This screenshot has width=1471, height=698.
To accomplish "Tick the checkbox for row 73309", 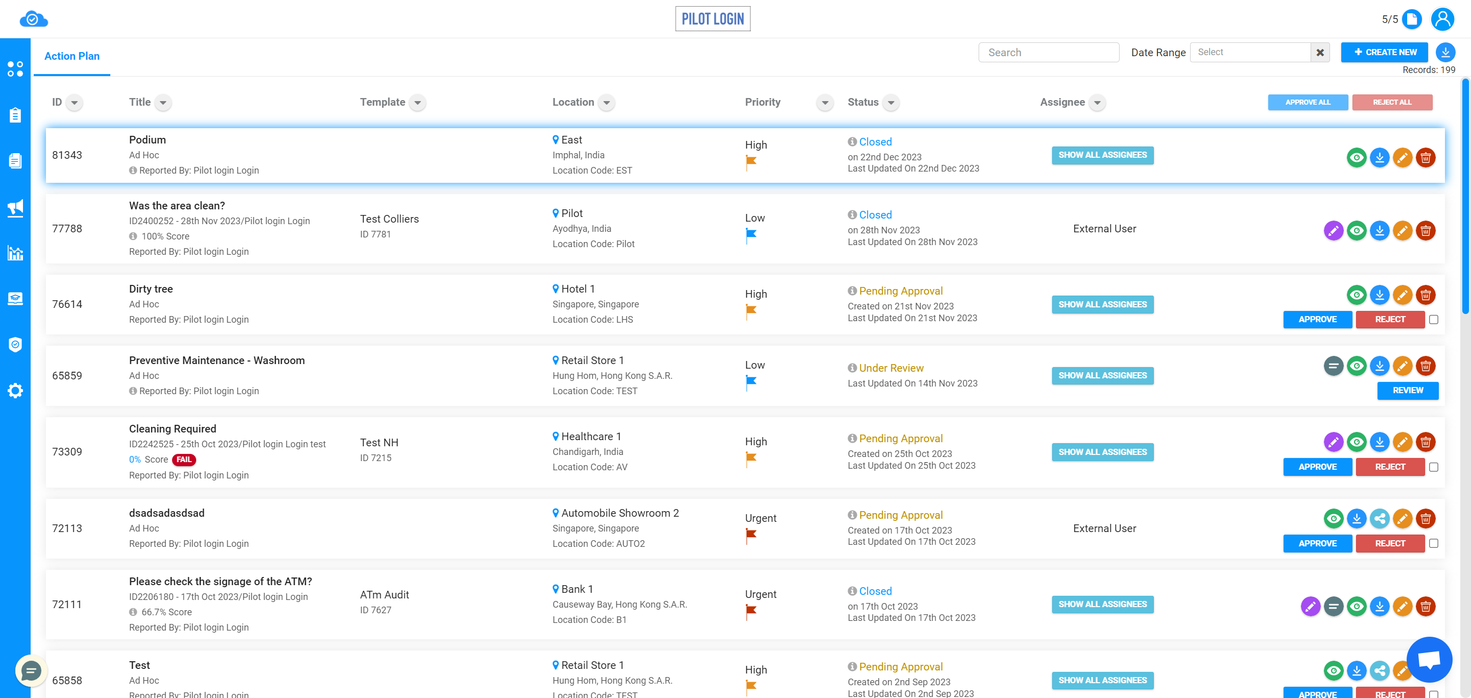I will coord(1433,467).
